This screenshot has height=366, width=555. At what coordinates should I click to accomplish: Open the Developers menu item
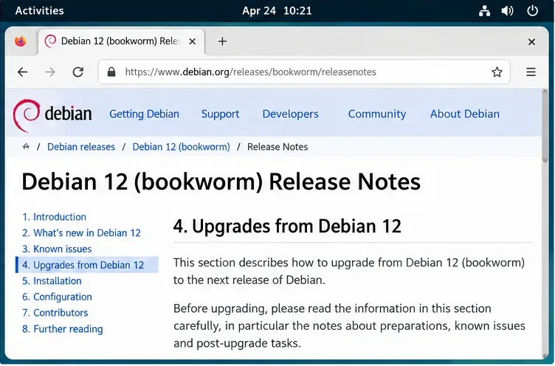coord(290,114)
